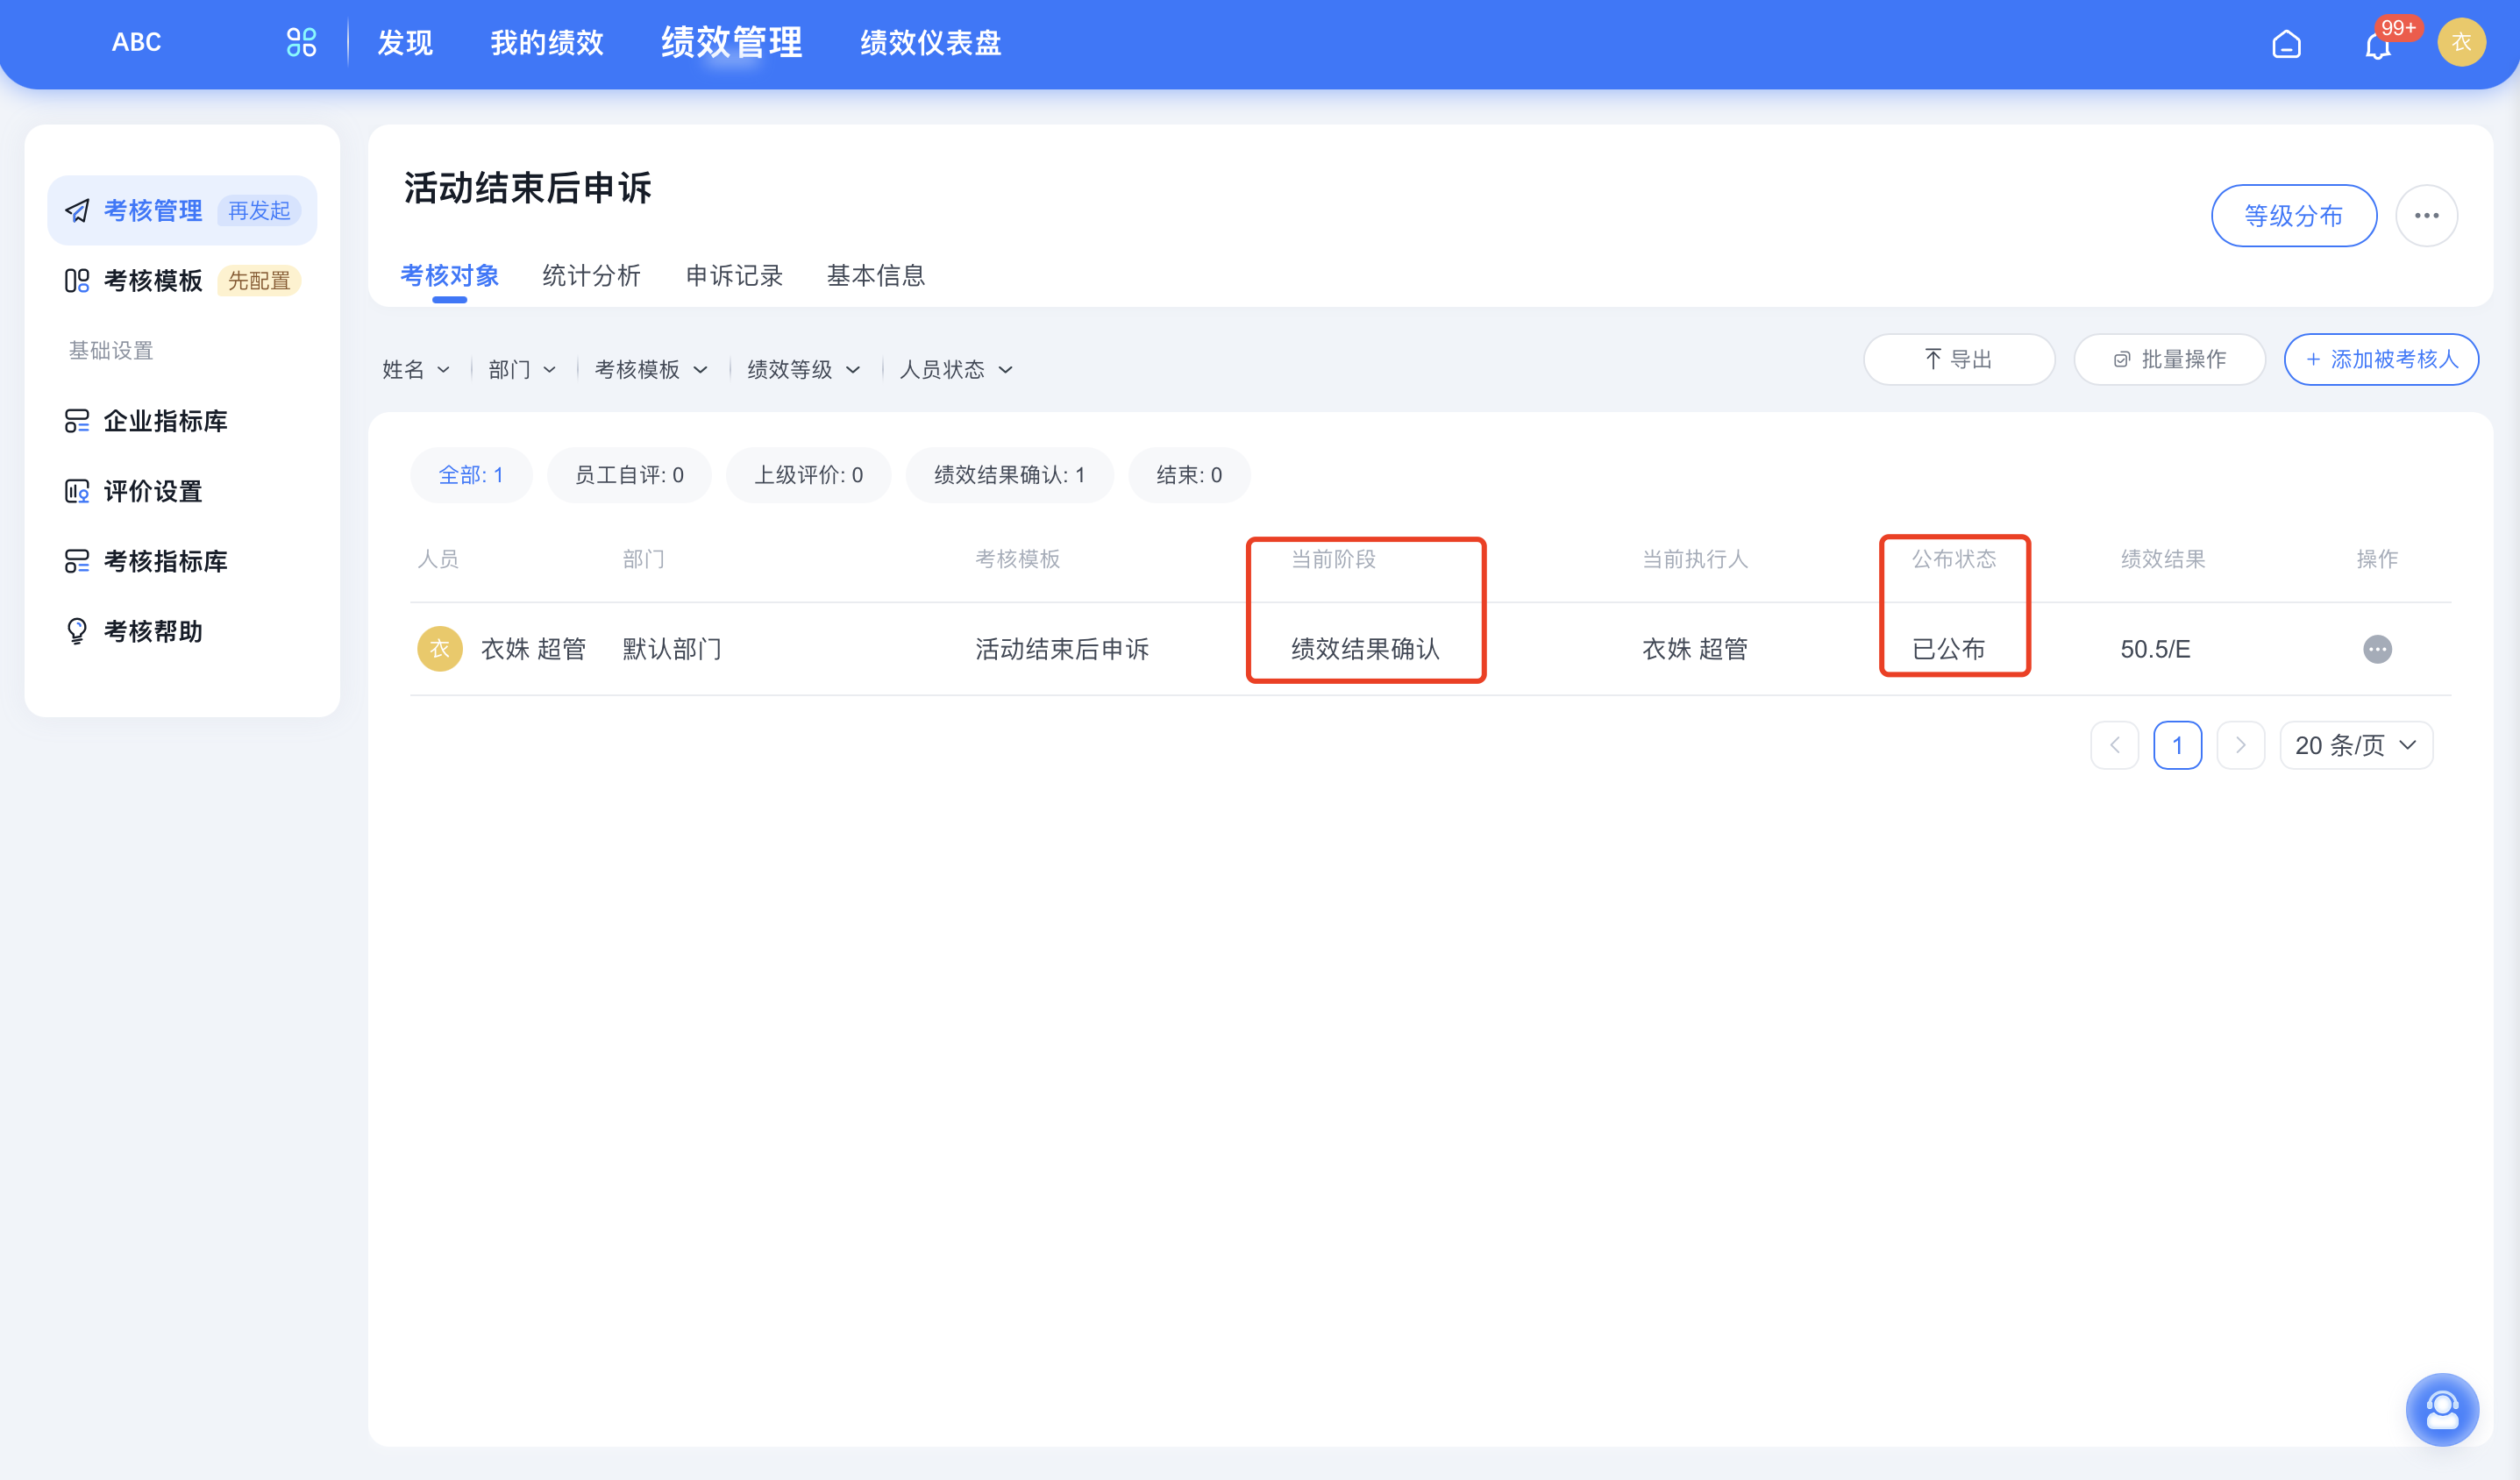The height and width of the screenshot is (1480, 2520).
Task: Expand the 姓名 filter dropdown
Action: (x=416, y=370)
